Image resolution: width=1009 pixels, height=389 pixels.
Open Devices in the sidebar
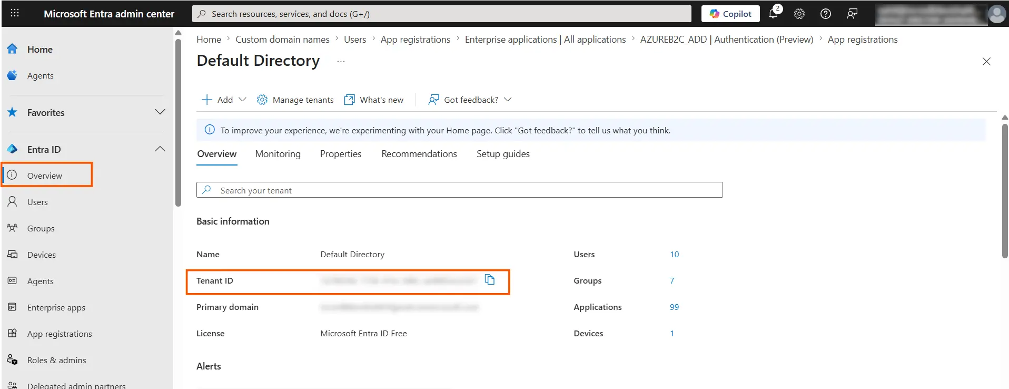point(41,255)
